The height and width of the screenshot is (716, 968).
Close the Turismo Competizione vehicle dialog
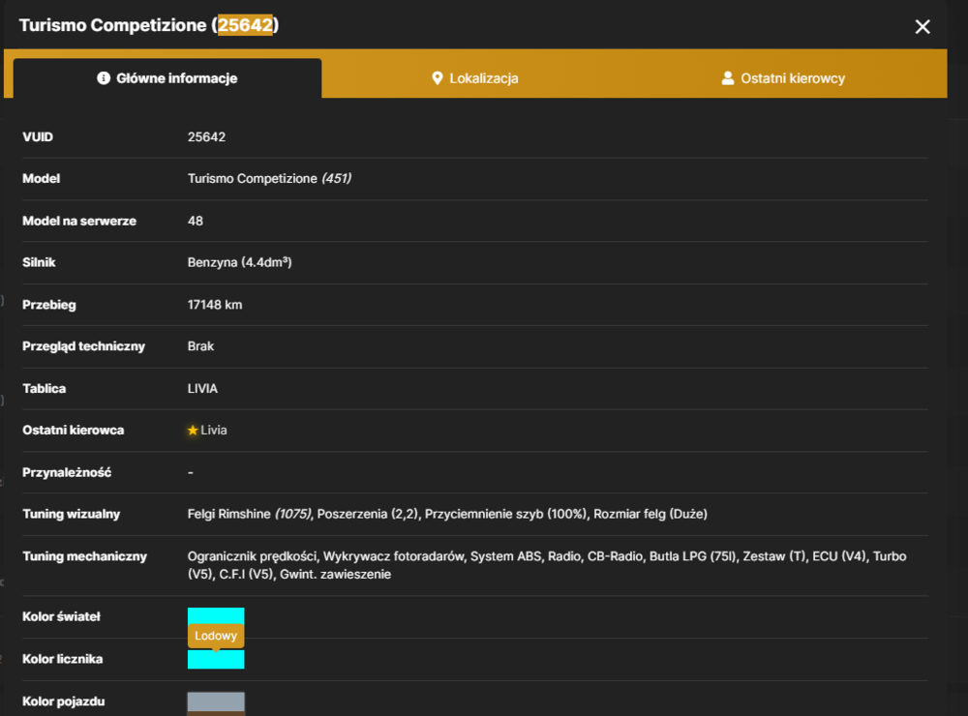coord(923,26)
